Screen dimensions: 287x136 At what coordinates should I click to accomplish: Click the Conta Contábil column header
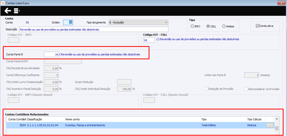click(x=17, y=119)
